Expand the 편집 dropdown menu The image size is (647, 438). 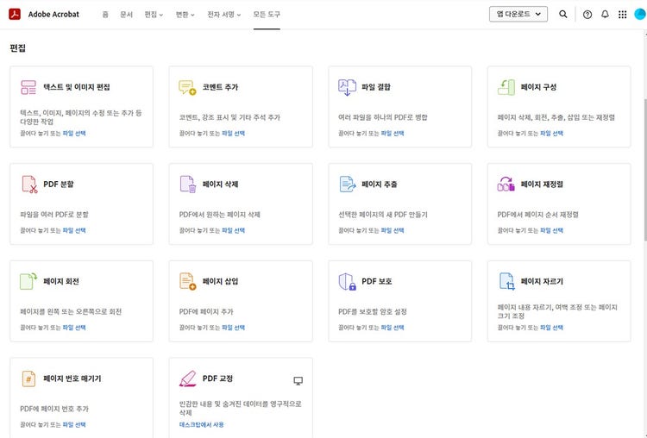click(154, 15)
